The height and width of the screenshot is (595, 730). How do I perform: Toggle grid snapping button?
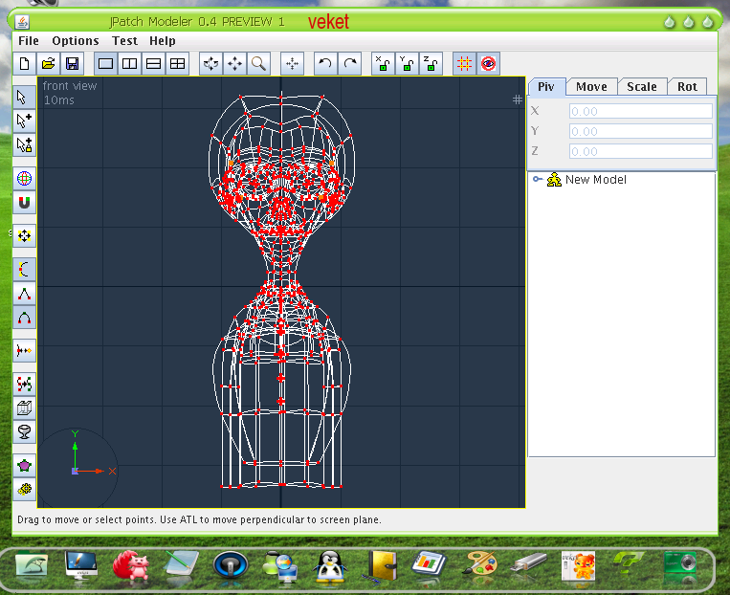tap(464, 64)
